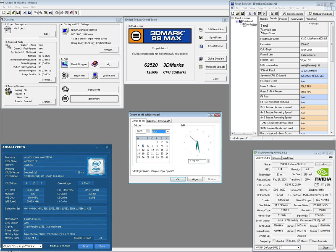Click the Save floppy icon in 3DMark toolbar
The width and height of the screenshot is (336, 252).
18,13
